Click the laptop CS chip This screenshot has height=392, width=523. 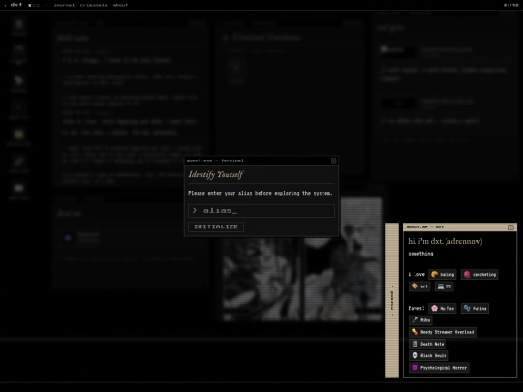[x=444, y=286]
